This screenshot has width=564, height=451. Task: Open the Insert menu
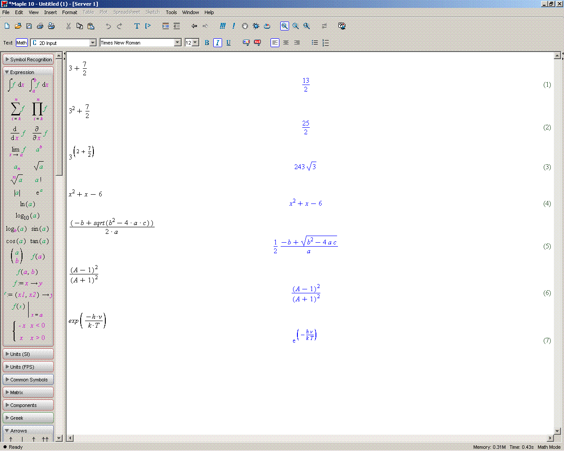[x=50, y=12]
